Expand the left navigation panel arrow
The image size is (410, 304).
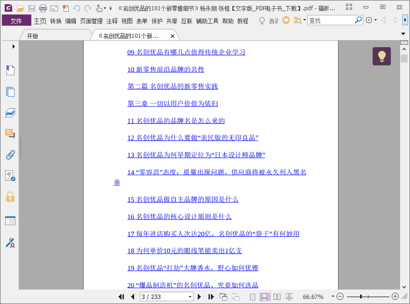pyautogui.click(x=14, y=47)
